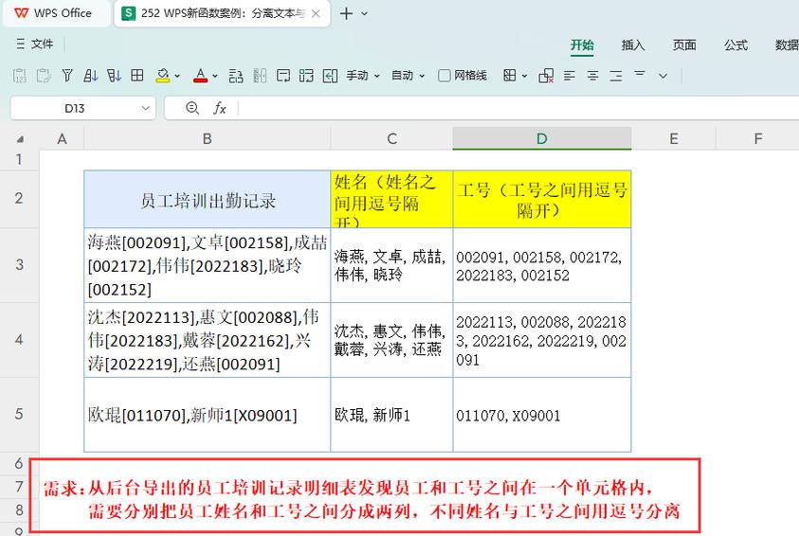Select row 3 header
The image size is (799, 536).
[19, 265]
